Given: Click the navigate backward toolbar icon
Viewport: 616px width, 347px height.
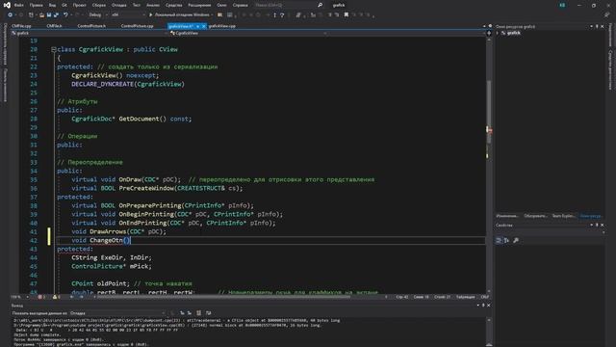Looking at the screenshot, I should 11,15.
